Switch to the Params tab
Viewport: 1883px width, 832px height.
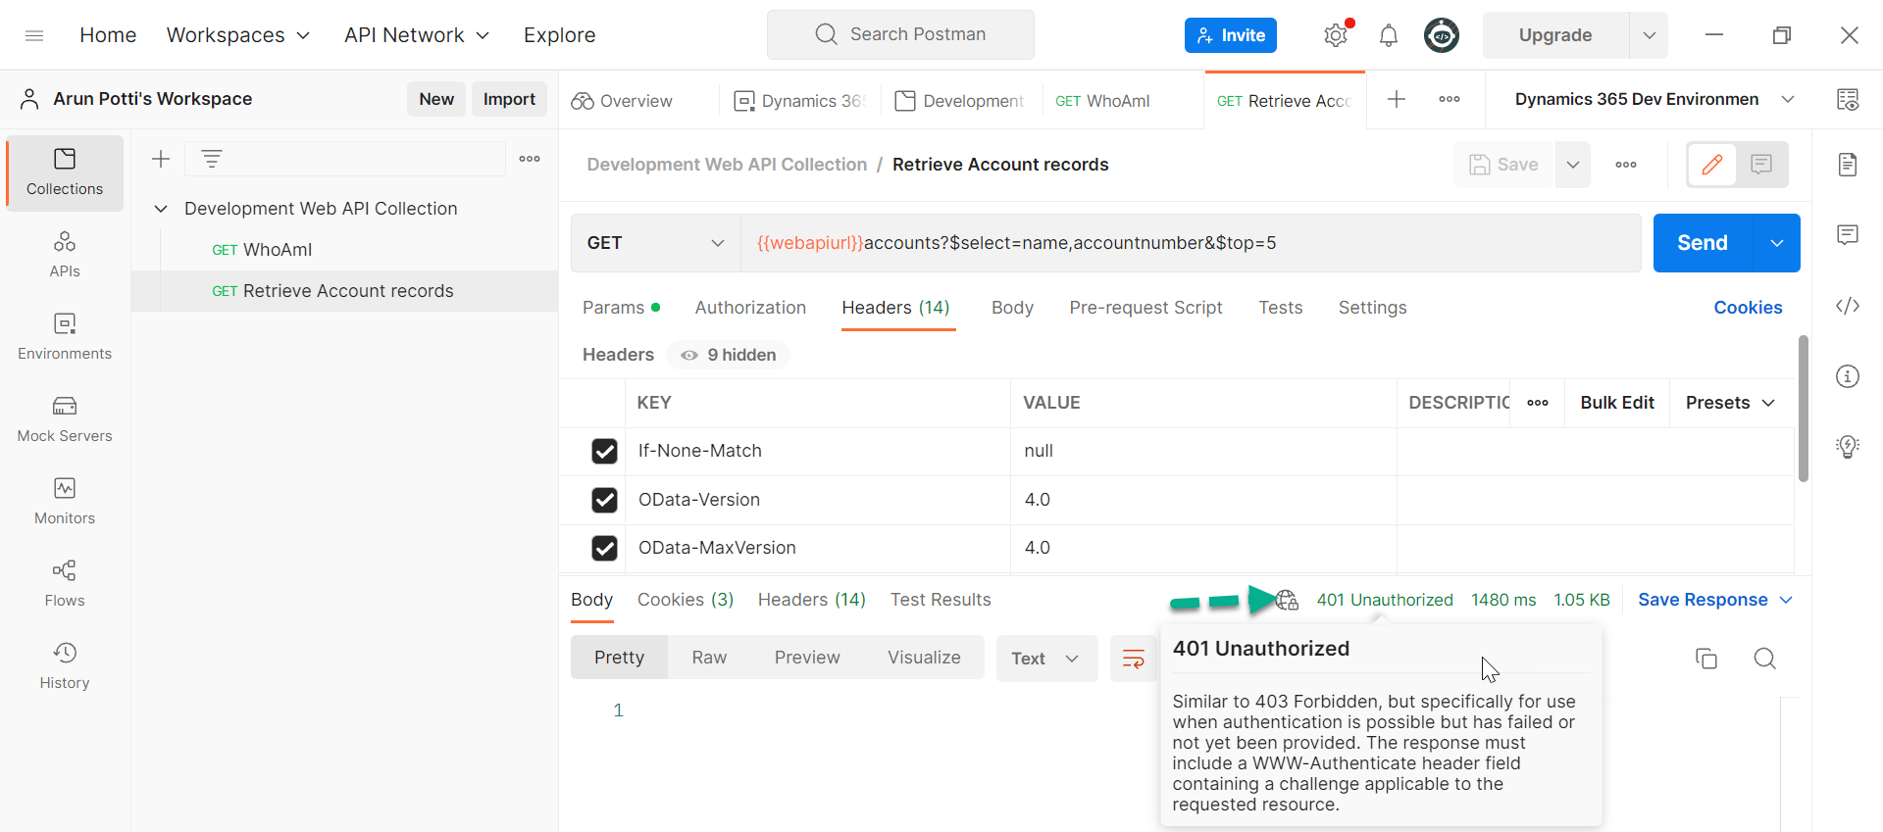coord(621,308)
